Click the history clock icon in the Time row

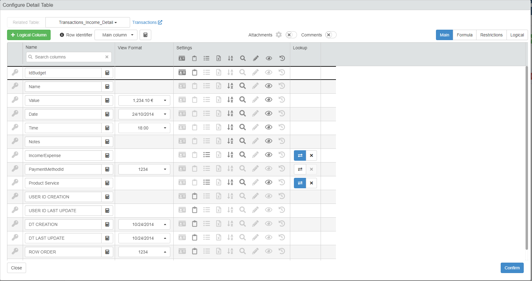click(282, 127)
